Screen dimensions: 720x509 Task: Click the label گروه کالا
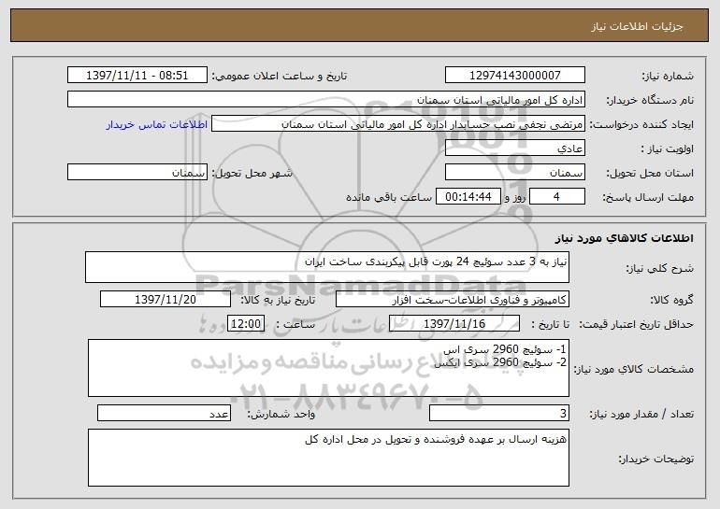pos(671,300)
